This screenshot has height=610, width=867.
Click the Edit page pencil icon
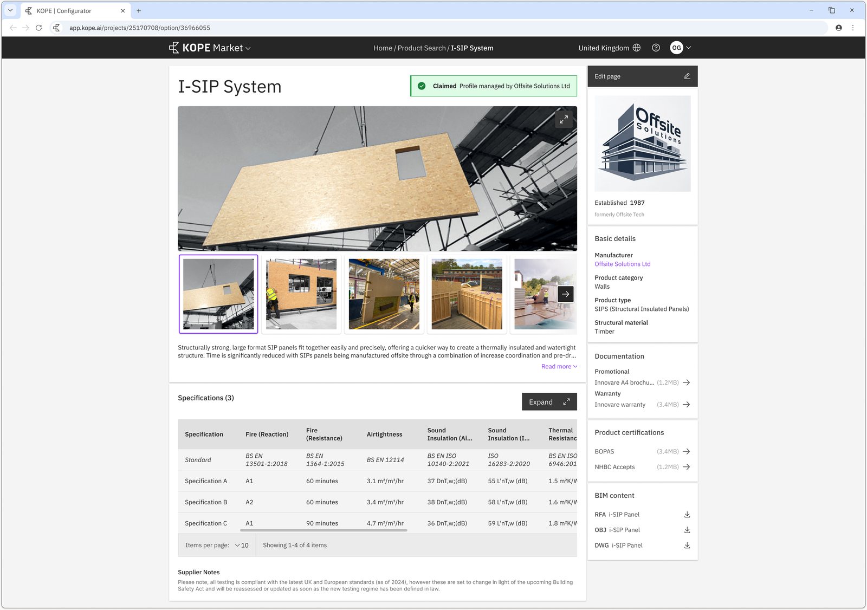[x=687, y=76]
